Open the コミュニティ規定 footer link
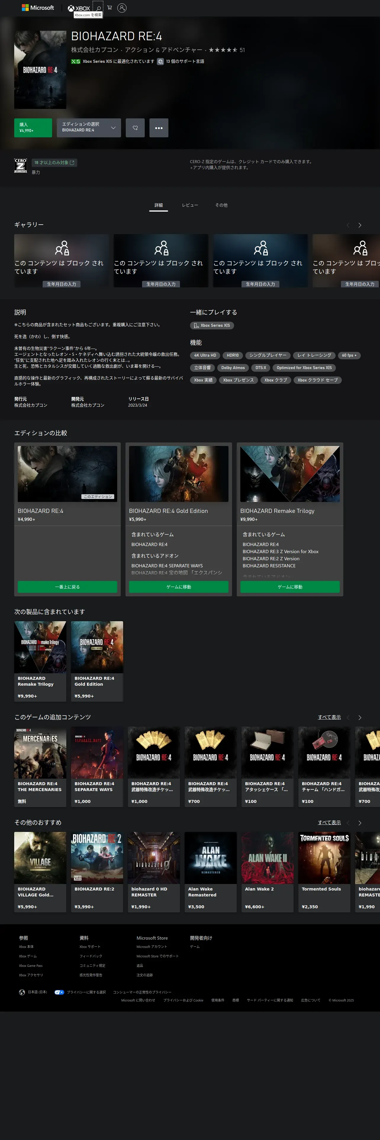 [92, 966]
